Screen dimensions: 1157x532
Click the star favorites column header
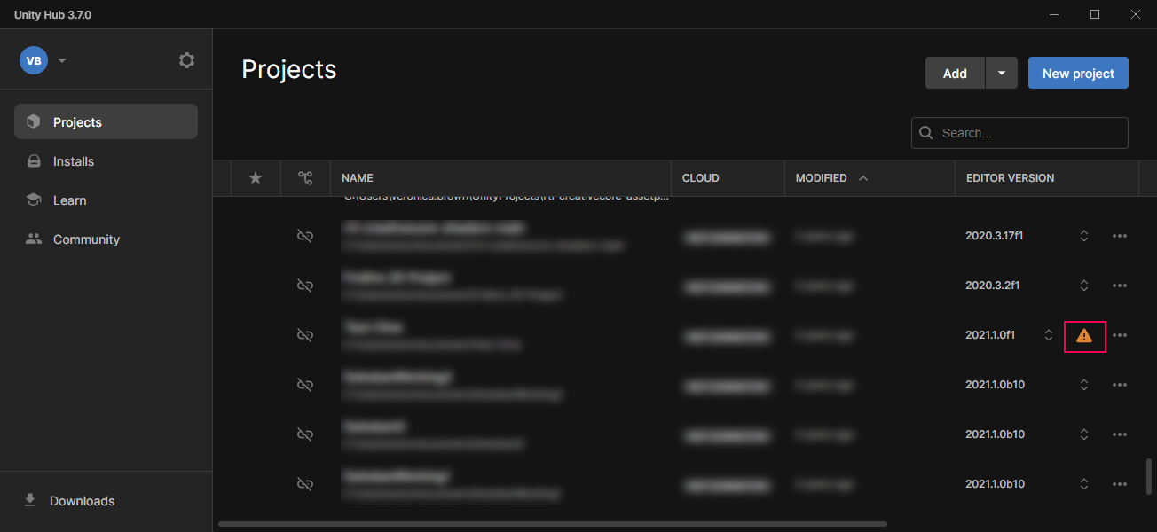click(256, 178)
